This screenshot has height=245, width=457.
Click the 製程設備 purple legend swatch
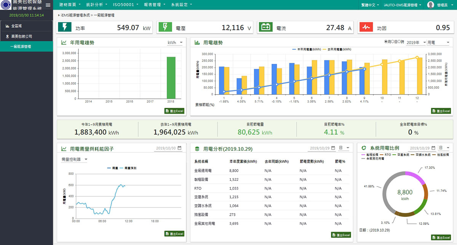[363, 155]
